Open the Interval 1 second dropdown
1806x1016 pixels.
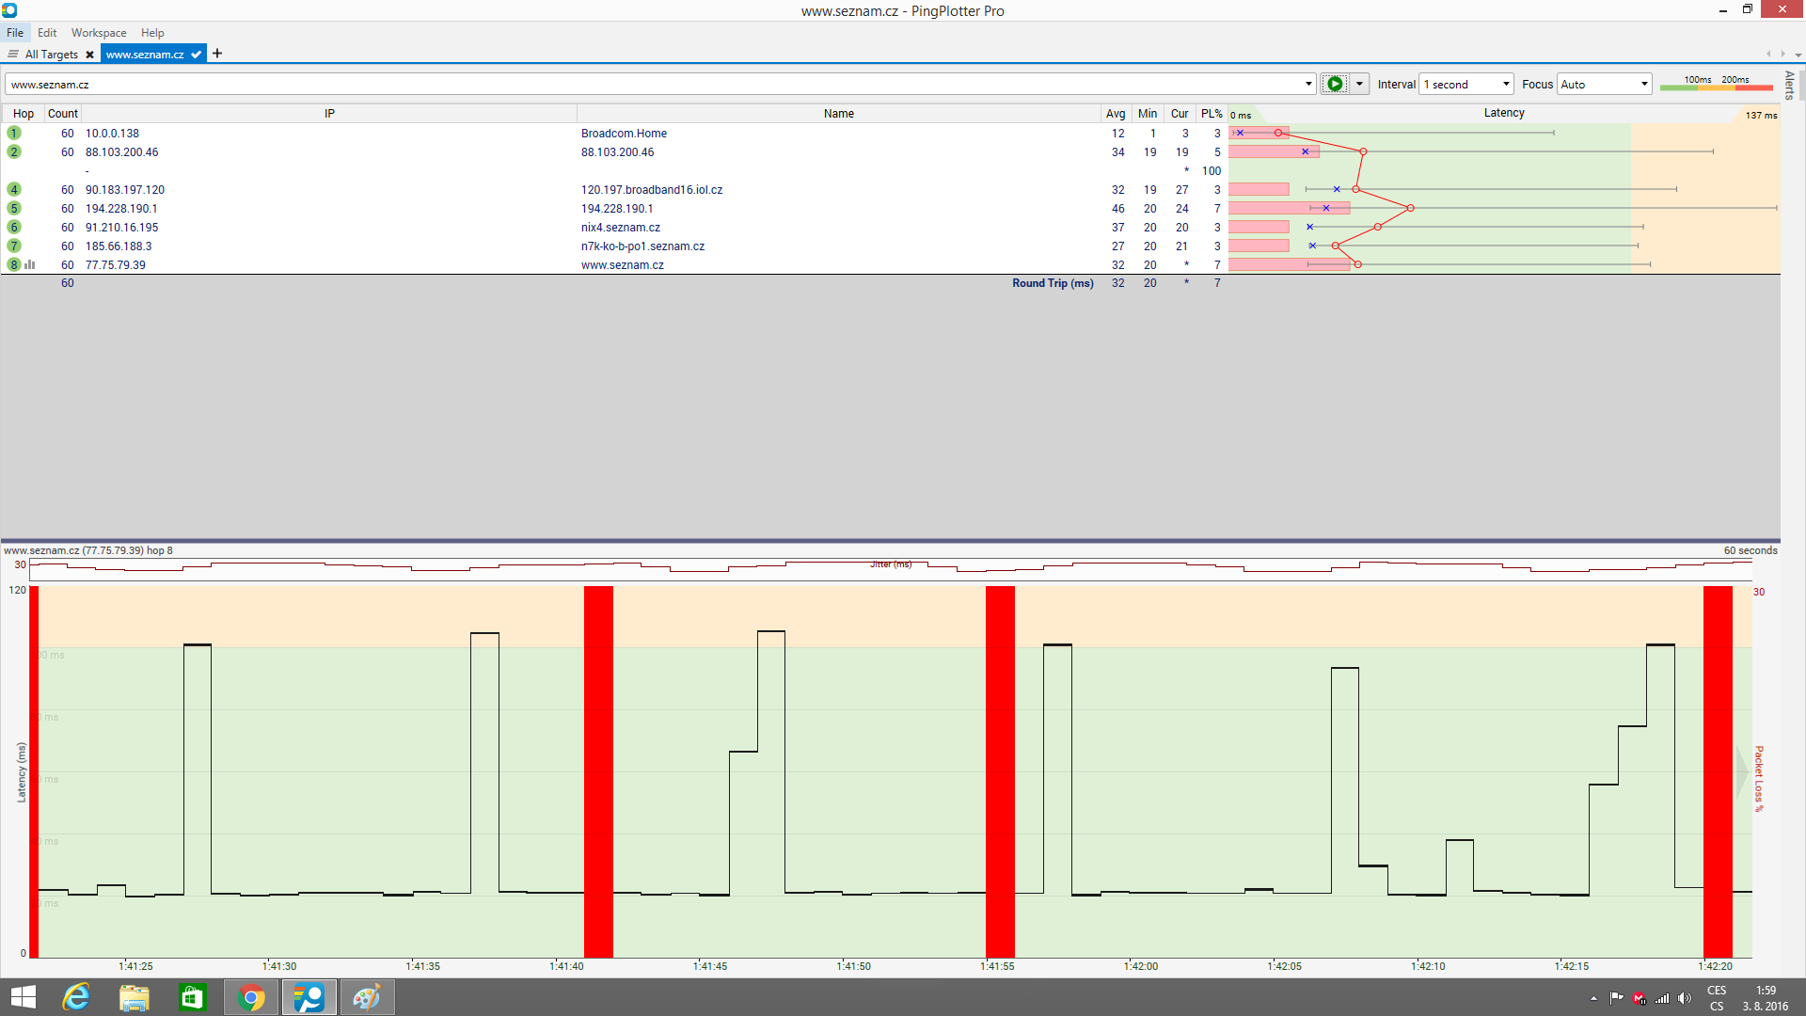[1465, 84]
